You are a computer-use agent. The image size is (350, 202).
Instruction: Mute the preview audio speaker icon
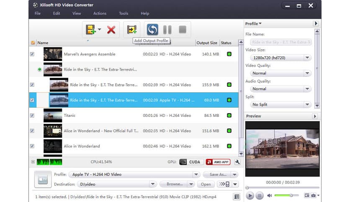(270, 196)
